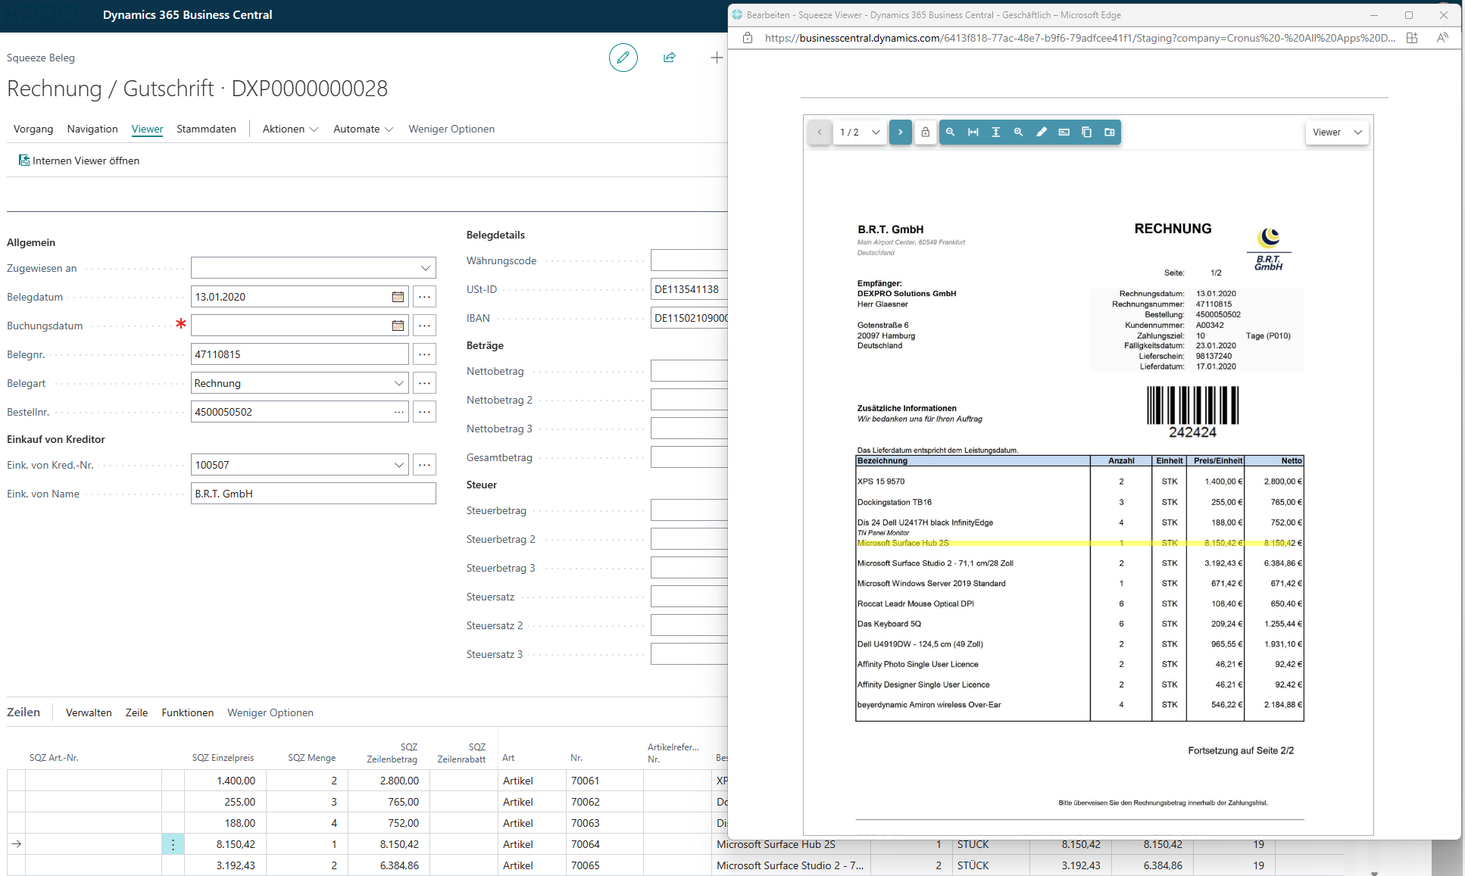Click the SQZ Menge column header

(311, 758)
